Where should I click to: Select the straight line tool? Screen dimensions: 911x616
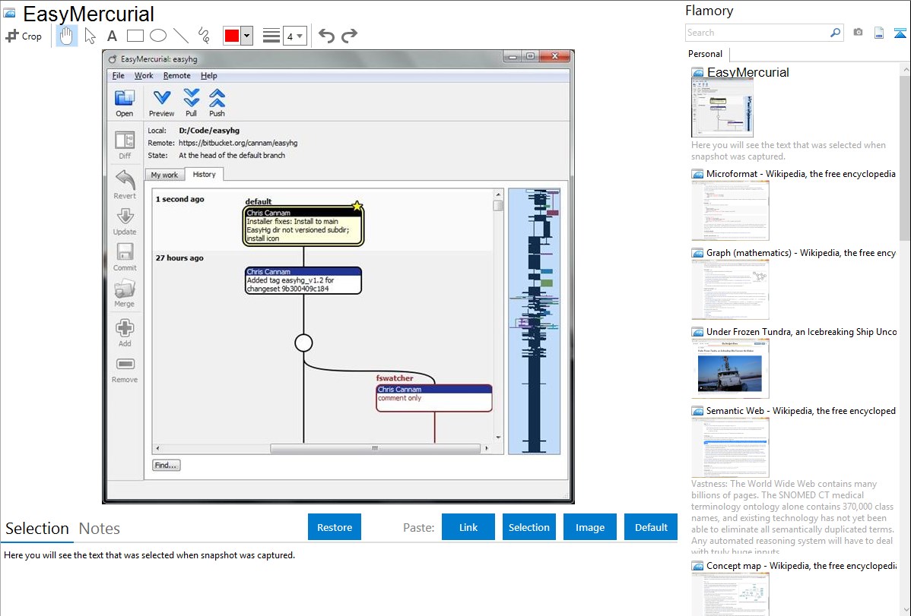(x=181, y=36)
